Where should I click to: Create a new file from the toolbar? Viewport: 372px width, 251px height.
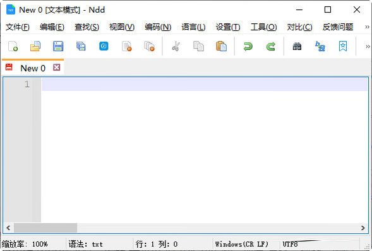pyautogui.click(x=13, y=46)
